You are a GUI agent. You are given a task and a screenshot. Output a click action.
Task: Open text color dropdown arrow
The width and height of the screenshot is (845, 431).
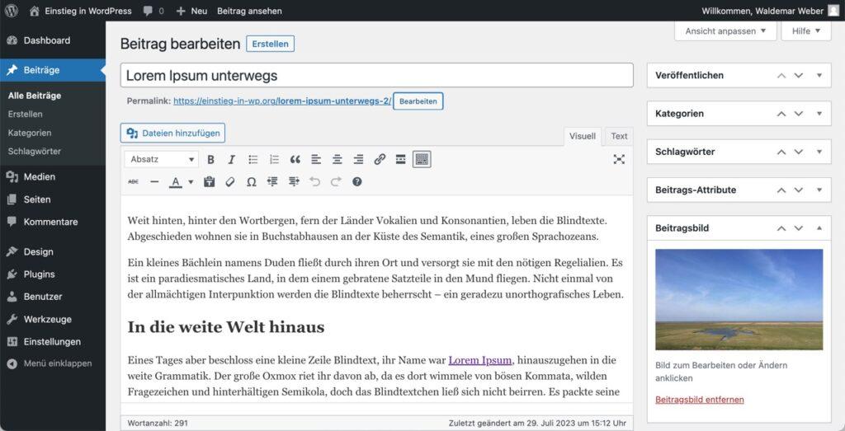click(191, 182)
